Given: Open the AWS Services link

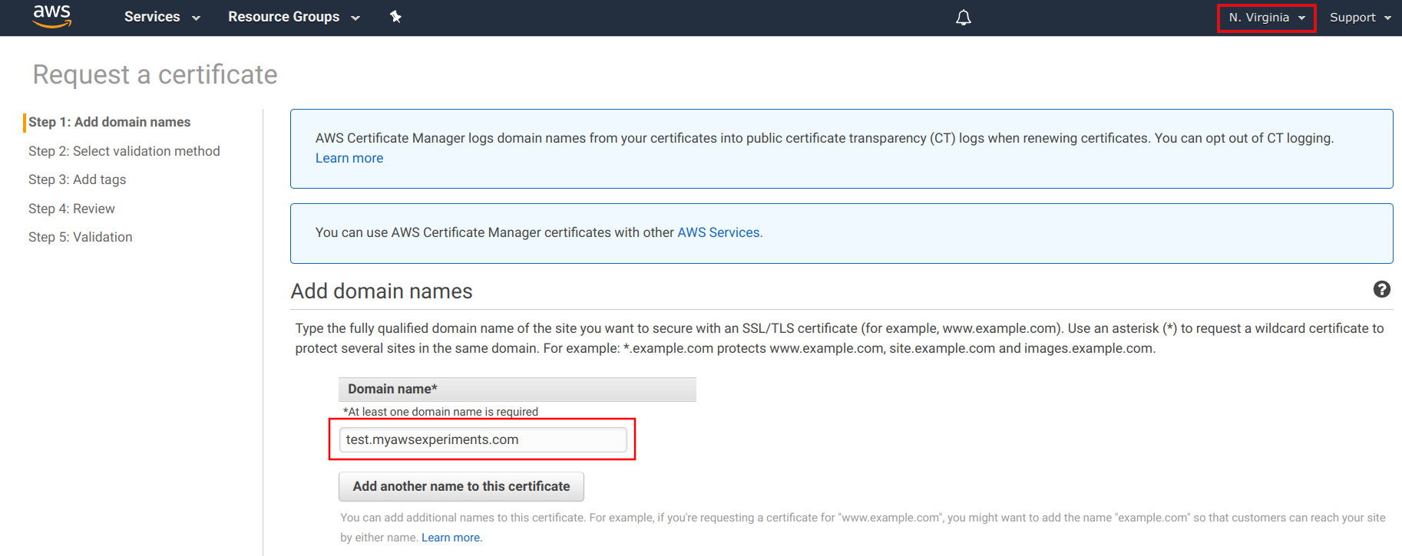Looking at the screenshot, I should [719, 232].
